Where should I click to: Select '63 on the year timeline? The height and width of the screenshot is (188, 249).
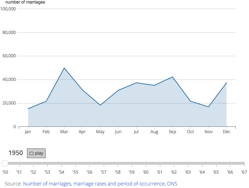click(188, 172)
